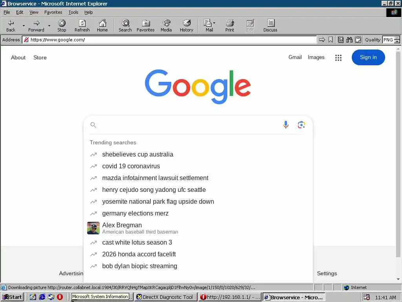Launch Opera from the quick launch bar
Viewport: 402px width, 302px height.
(60, 297)
